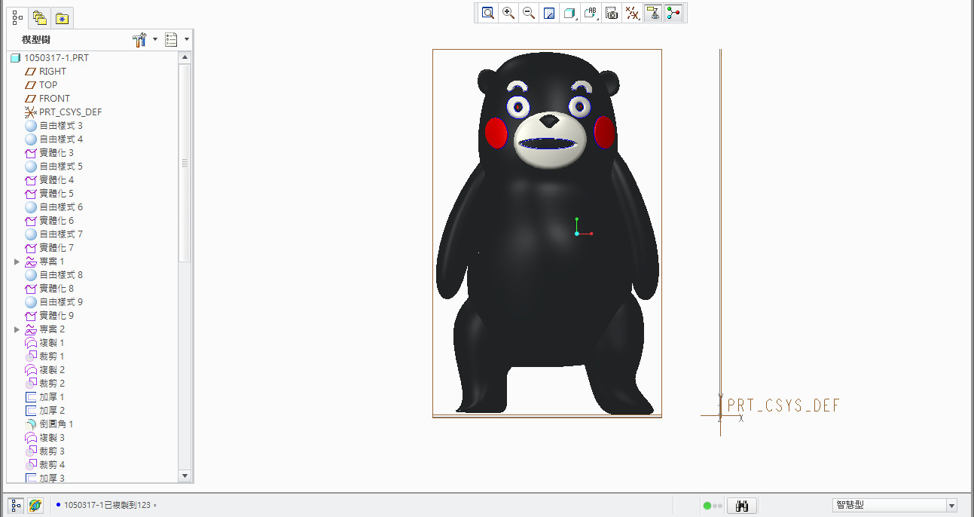974x517 pixels.
Task: Open Model Tree settings hammer-wrench icon
Action: pos(139,40)
